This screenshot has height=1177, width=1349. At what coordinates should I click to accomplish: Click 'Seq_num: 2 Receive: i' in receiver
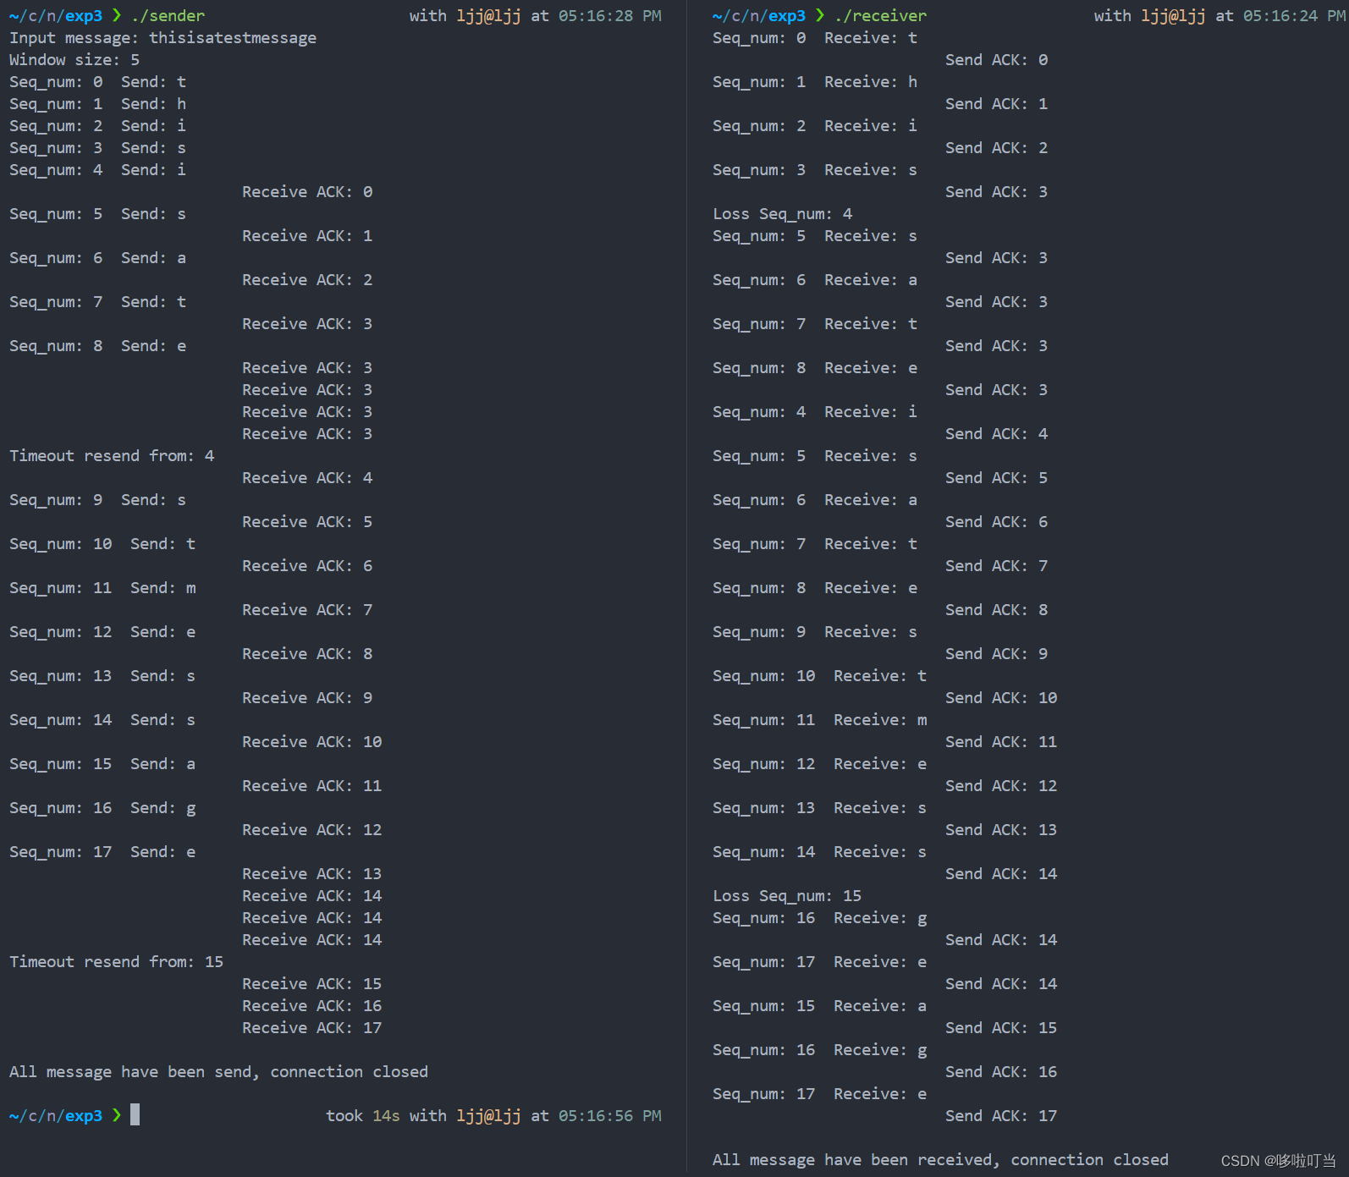pyautogui.click(x=815, y=126)
